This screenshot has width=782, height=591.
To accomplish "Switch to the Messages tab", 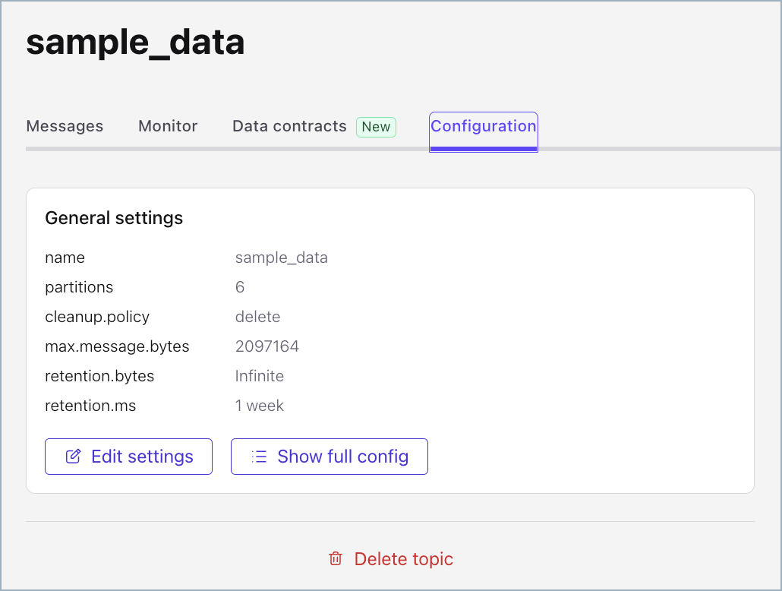I will 65,126.
